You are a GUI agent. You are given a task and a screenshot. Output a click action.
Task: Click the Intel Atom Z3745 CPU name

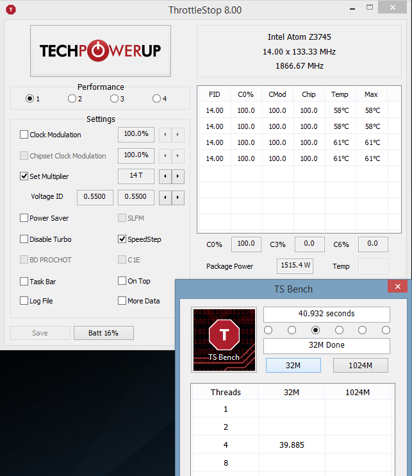299,37
